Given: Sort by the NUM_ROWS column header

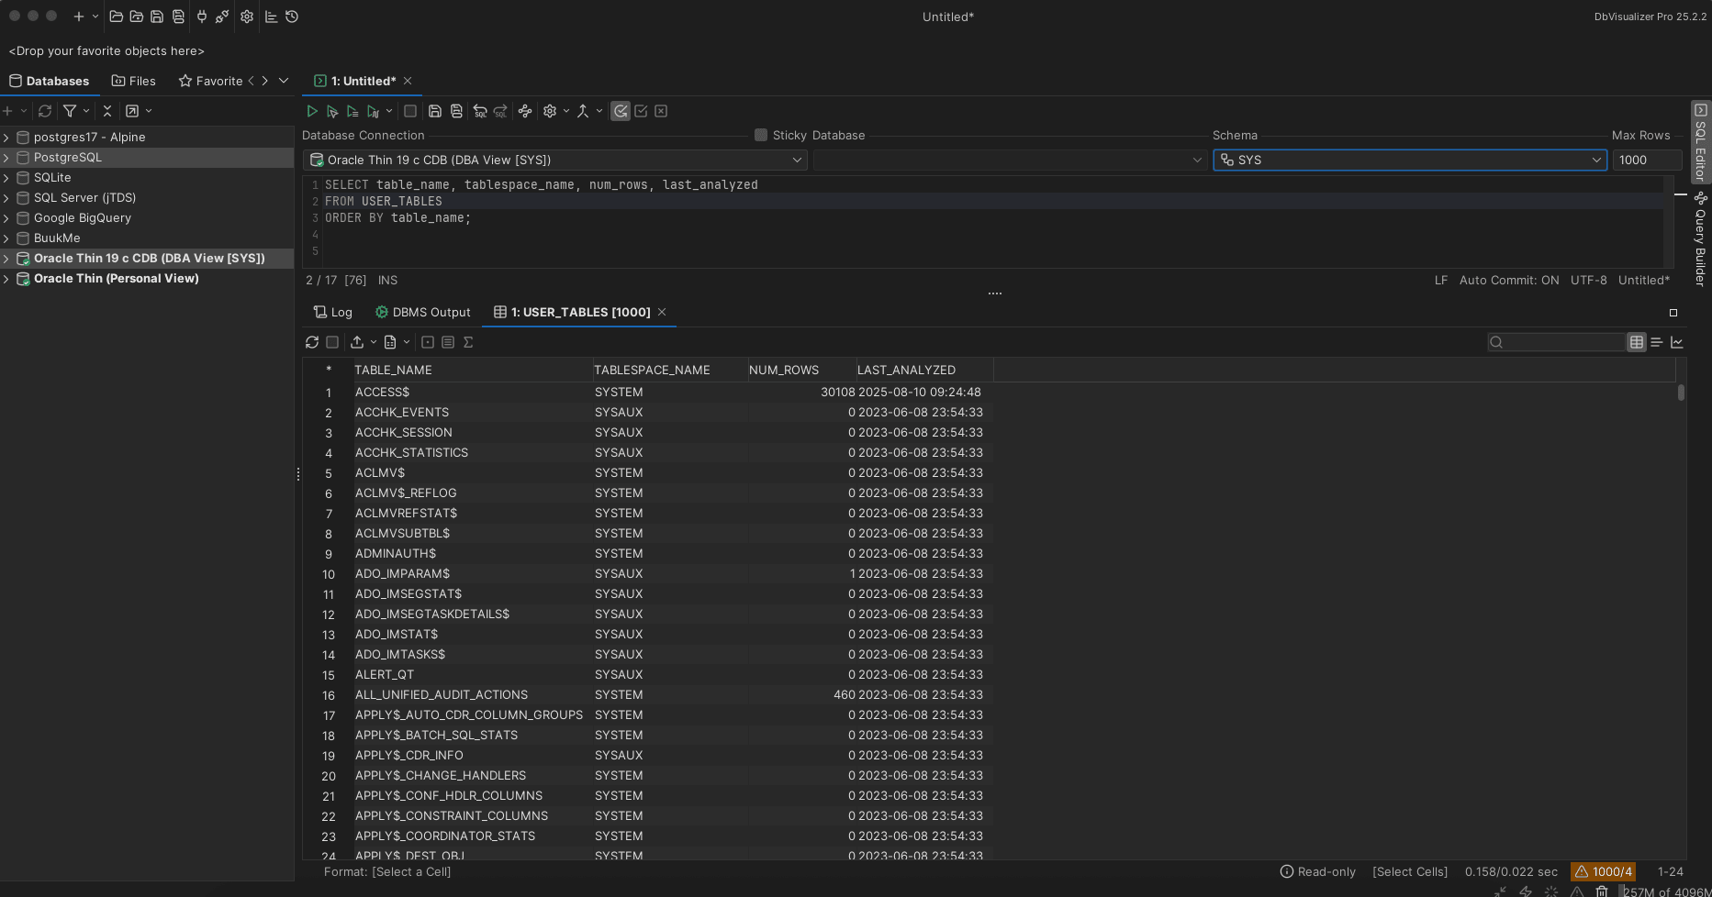Looking at the screenshot, I should [x=783, y=370].
